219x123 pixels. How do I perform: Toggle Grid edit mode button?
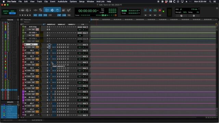[12, 13]
